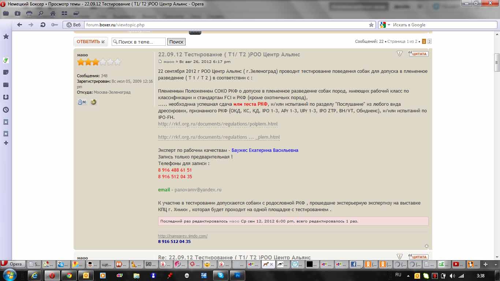Screen dimensions: 500x281
Task: Click the private message ЛС icon
Action: [x=82, y=102]
